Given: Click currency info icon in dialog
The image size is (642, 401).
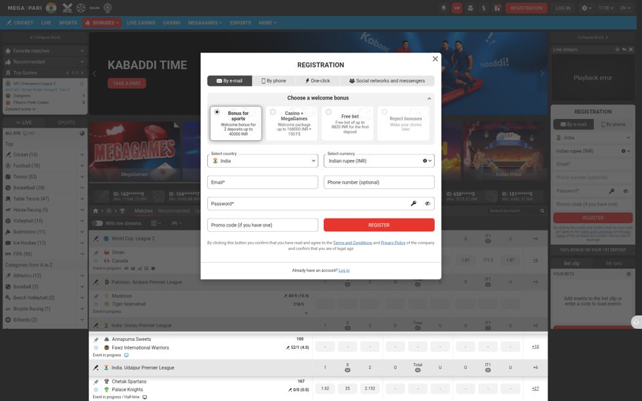Looking at the screenshot, I should pos(425,161).
